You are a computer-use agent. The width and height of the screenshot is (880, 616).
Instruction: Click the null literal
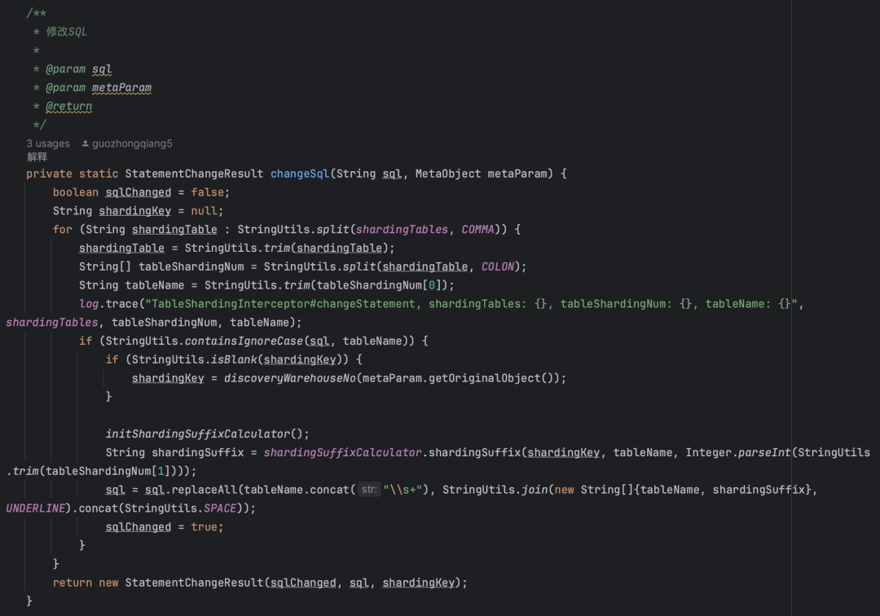pos(204,211)
